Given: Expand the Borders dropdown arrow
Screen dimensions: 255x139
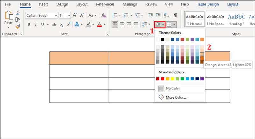Looking at the screenshot, I should (174, 24).
